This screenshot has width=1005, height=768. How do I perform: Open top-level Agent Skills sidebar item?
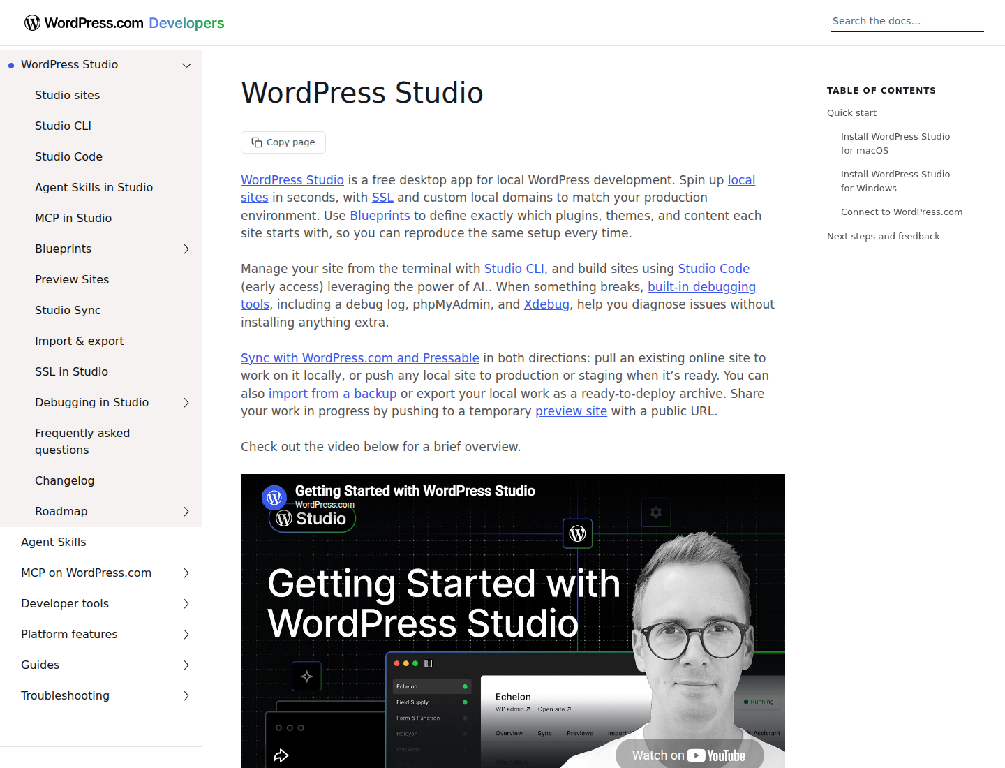(x=54, y=542)
